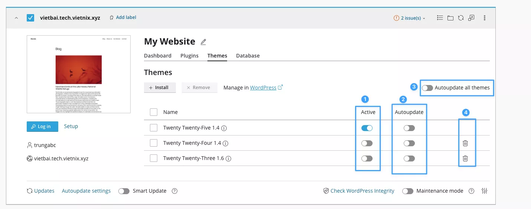
Task: Click the Twenty Twenty-Five 1.4 theme name
Action: pos(191,128)
